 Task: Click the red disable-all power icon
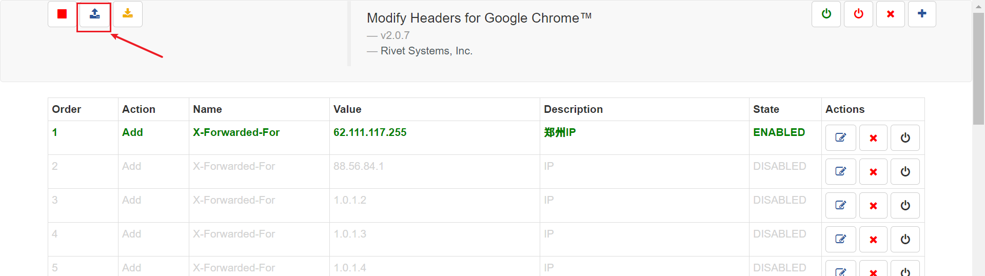pyautogui.click(x=858, y=14)
